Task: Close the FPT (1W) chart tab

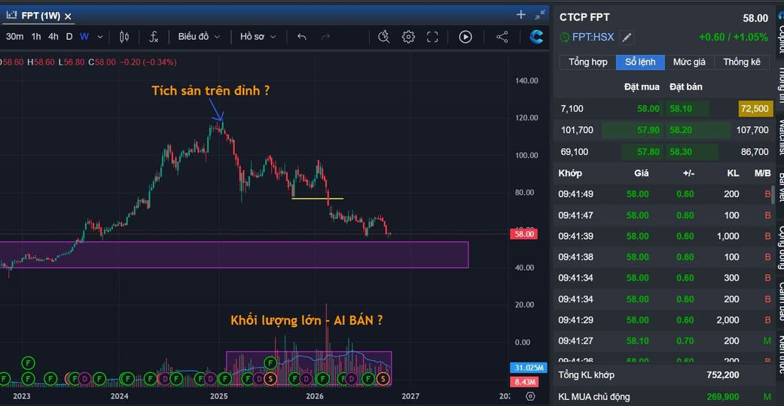Action: pos(68,17)
